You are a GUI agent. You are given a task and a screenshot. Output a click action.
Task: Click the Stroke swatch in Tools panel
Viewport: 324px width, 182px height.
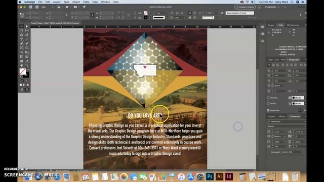(x=26, y=75)
